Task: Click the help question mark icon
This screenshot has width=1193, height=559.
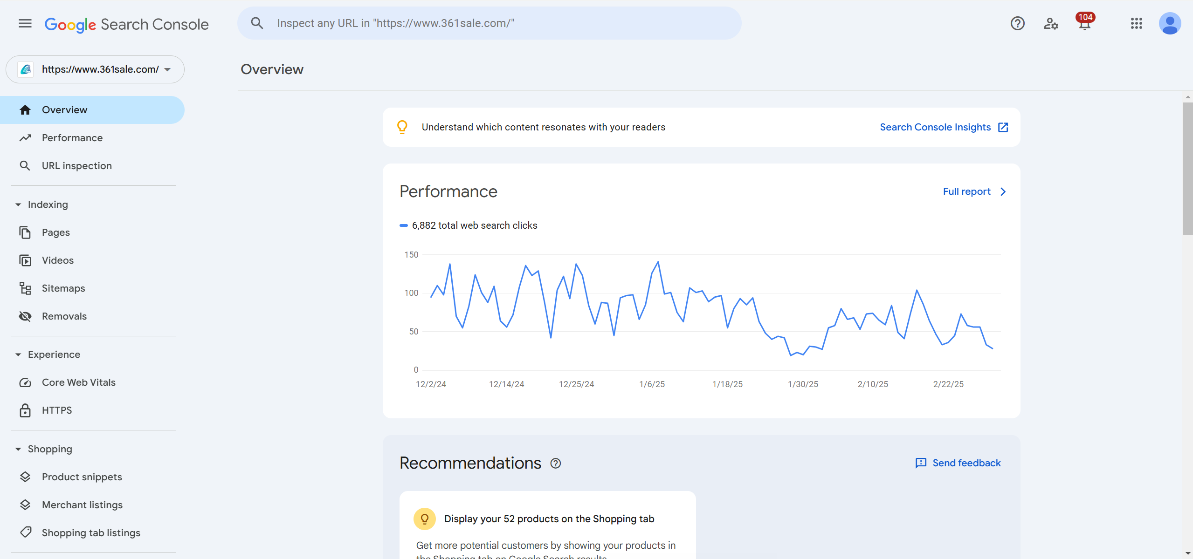Action: (1017, 23)
